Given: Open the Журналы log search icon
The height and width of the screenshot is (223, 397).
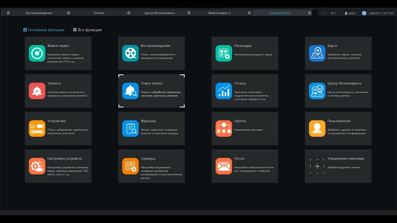Looking at the screenshot, I should (x=130, y=129).
